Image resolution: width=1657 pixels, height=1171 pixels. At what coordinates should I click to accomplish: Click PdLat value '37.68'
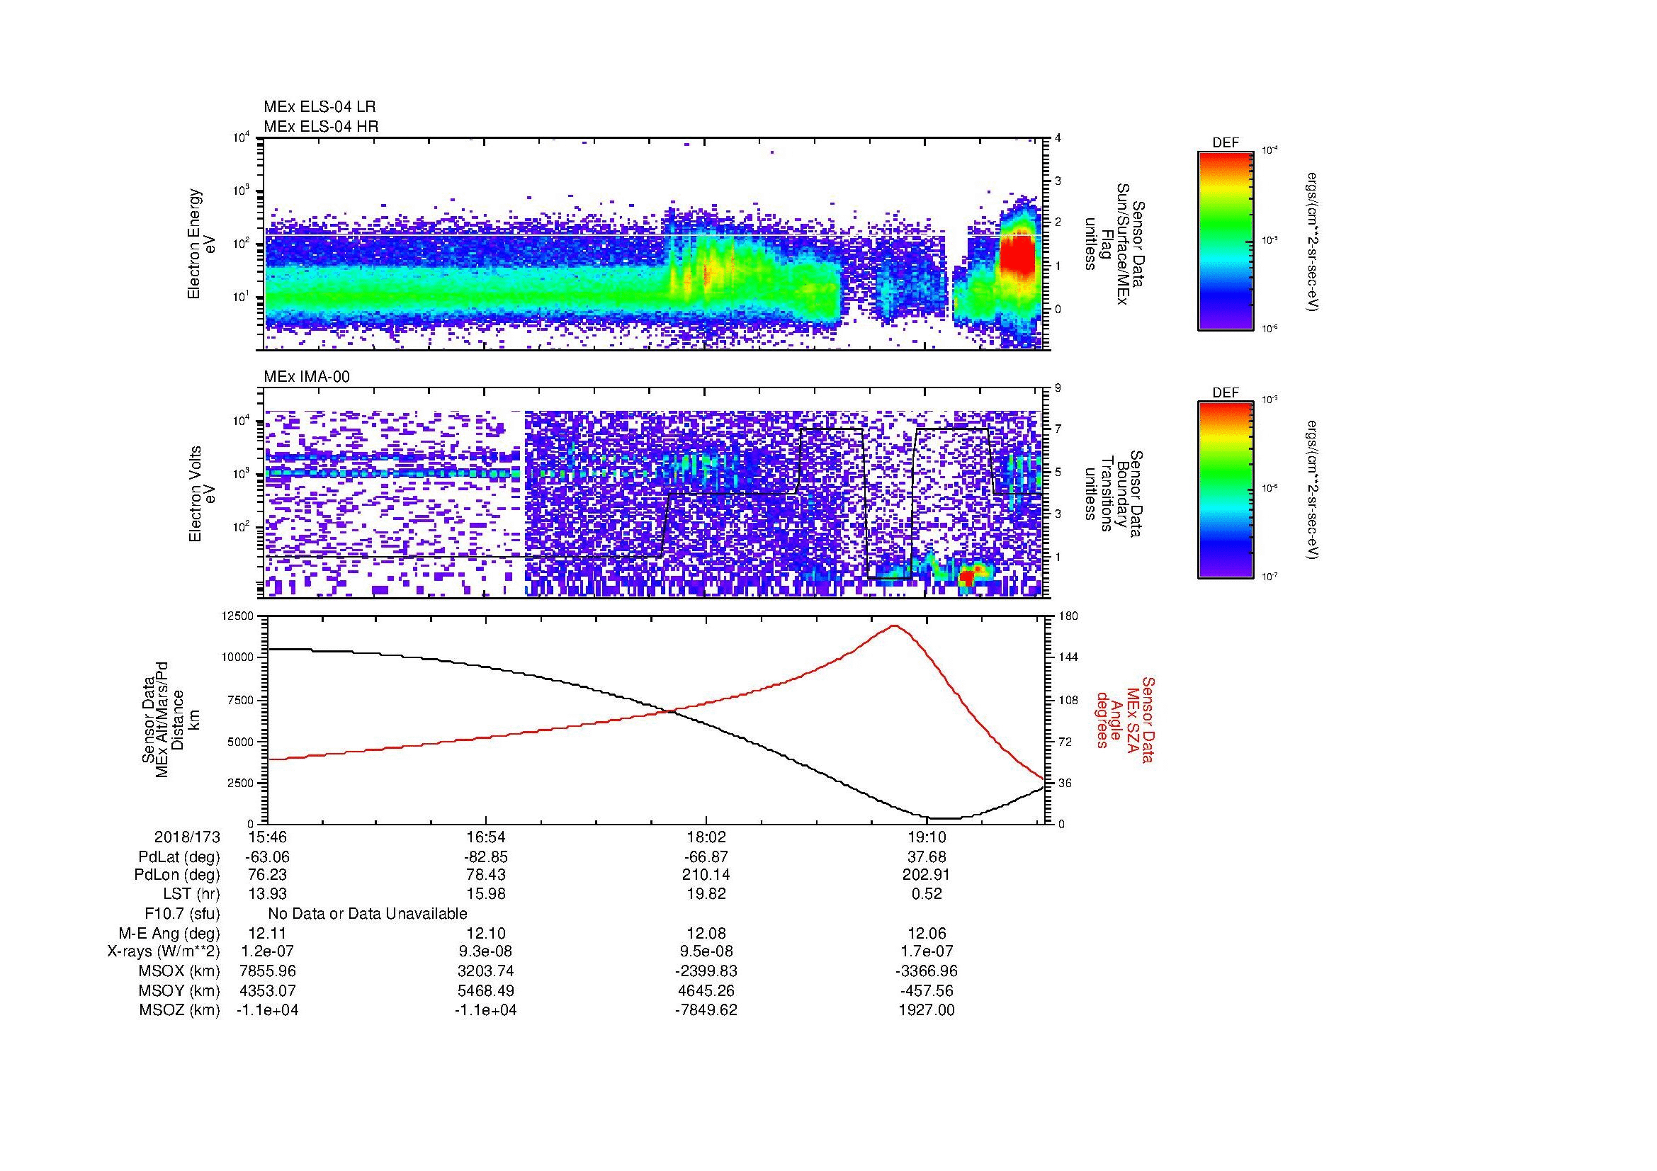pos(927,857)
